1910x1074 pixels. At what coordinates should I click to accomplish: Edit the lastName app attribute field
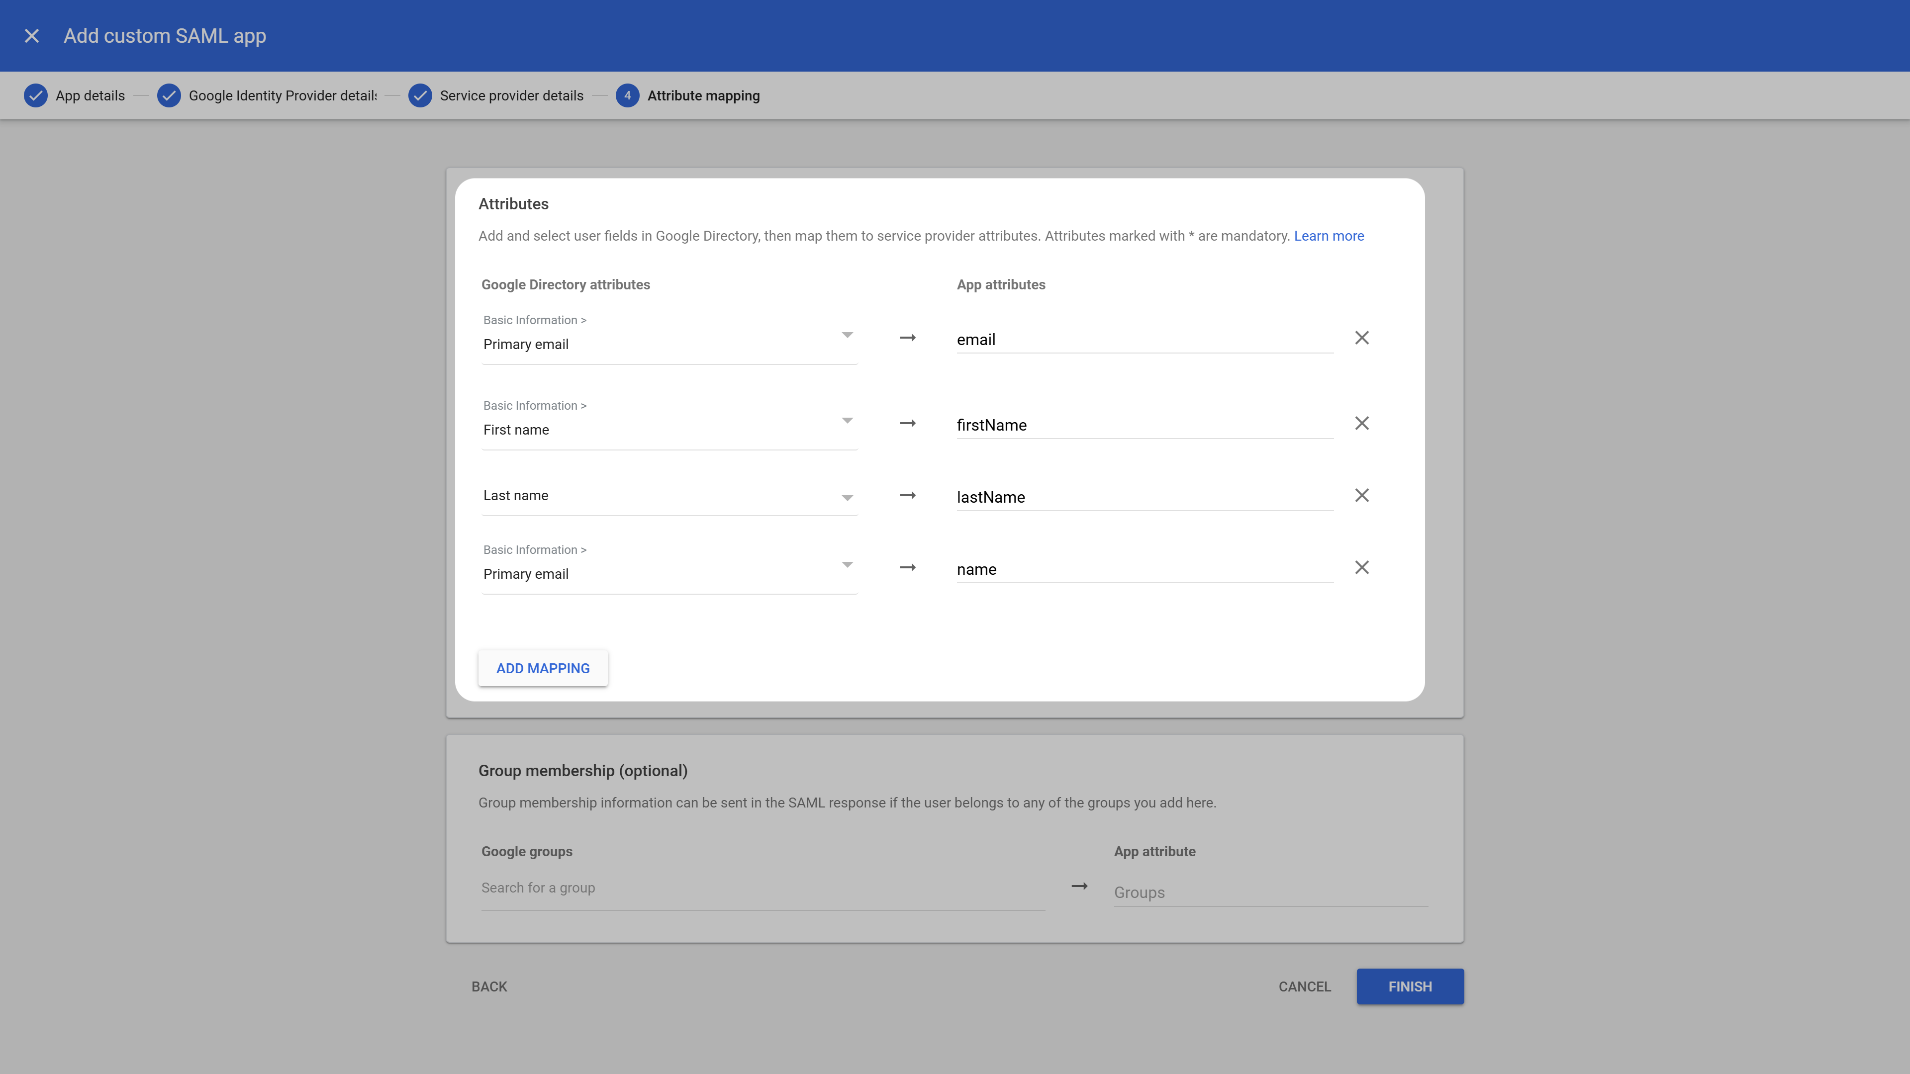1144,497
